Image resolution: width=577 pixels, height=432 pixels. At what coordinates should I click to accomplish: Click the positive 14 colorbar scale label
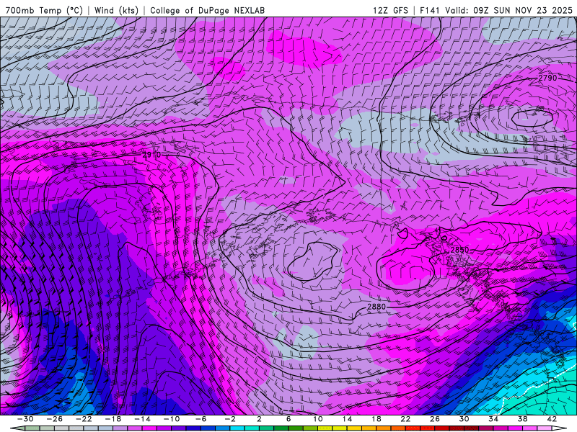pos(347,419)
